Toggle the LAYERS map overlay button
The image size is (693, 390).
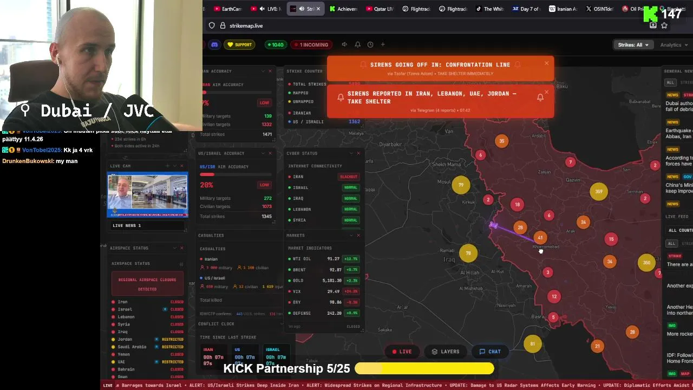(x=445, y=352)
